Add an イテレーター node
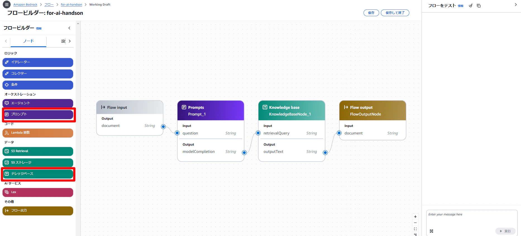521x236 pixels. (38, 62)
